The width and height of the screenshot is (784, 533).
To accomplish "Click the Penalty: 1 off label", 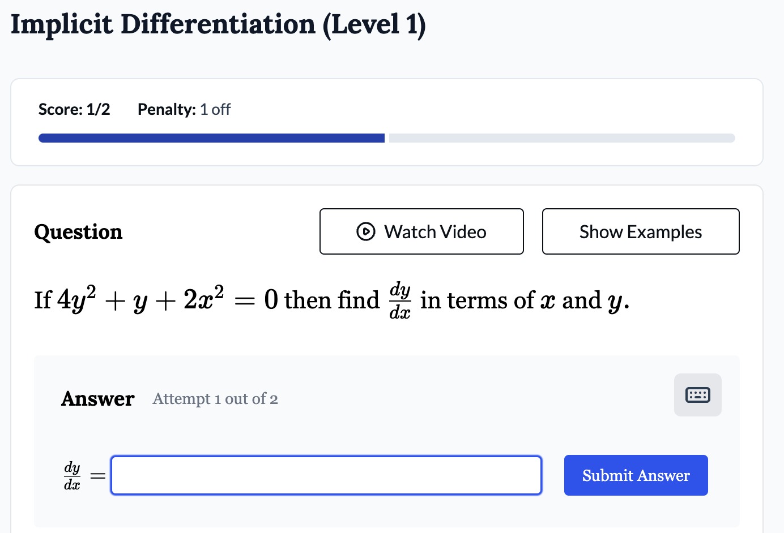I will pyautogui.click(x=184, y=109).
